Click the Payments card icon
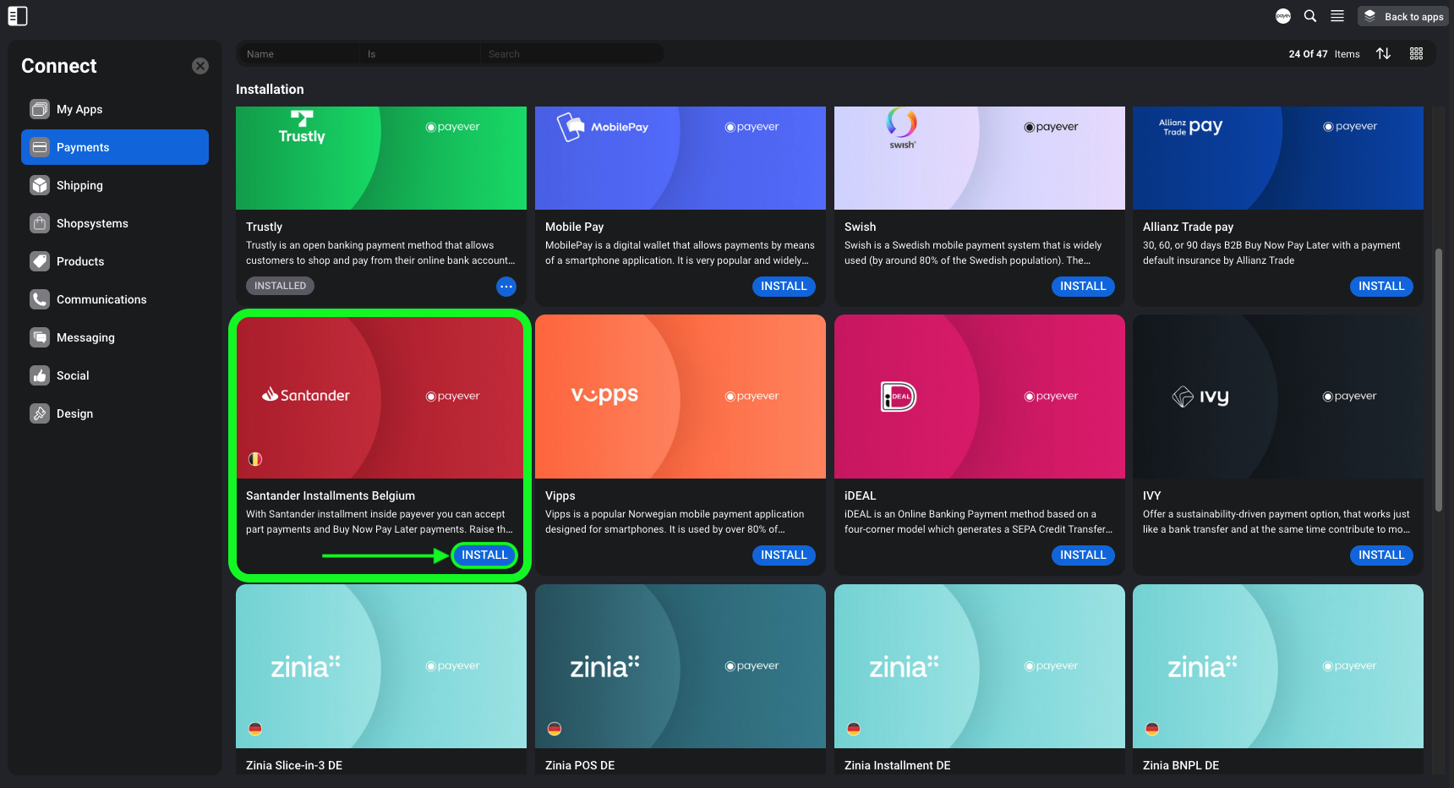1454x788 pixels. [40, 147]
